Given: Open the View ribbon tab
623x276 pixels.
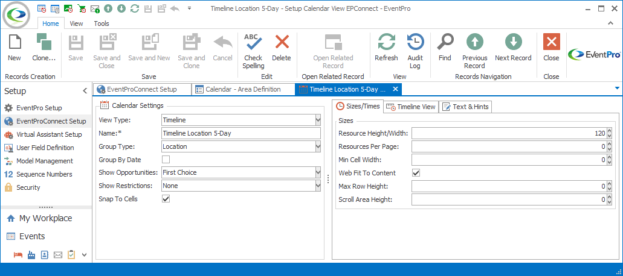Looking at the screenshot, I should click(76, 24).
